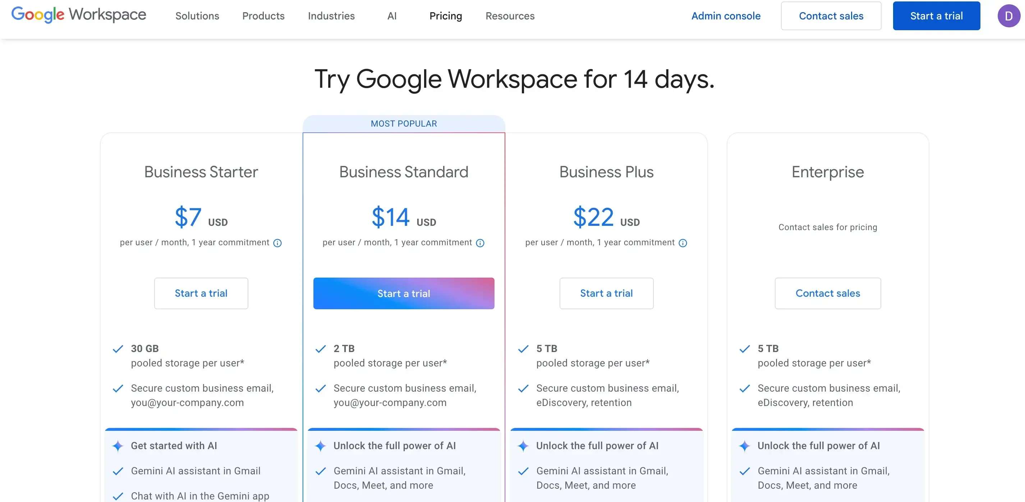The width and height of the screenshot is (1025, 502).
Task: Select the Pricing menu item
Action: (x=446, y=16)
